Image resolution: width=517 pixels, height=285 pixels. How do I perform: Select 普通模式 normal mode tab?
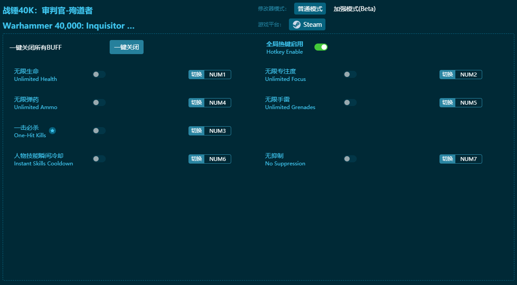pyautogui.click(x=310, y=9)
